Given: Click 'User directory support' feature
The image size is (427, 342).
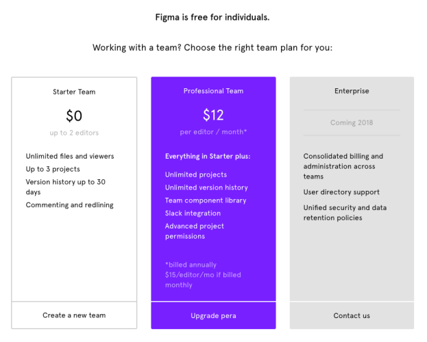Looking at the screenshot, I should 341,192.
